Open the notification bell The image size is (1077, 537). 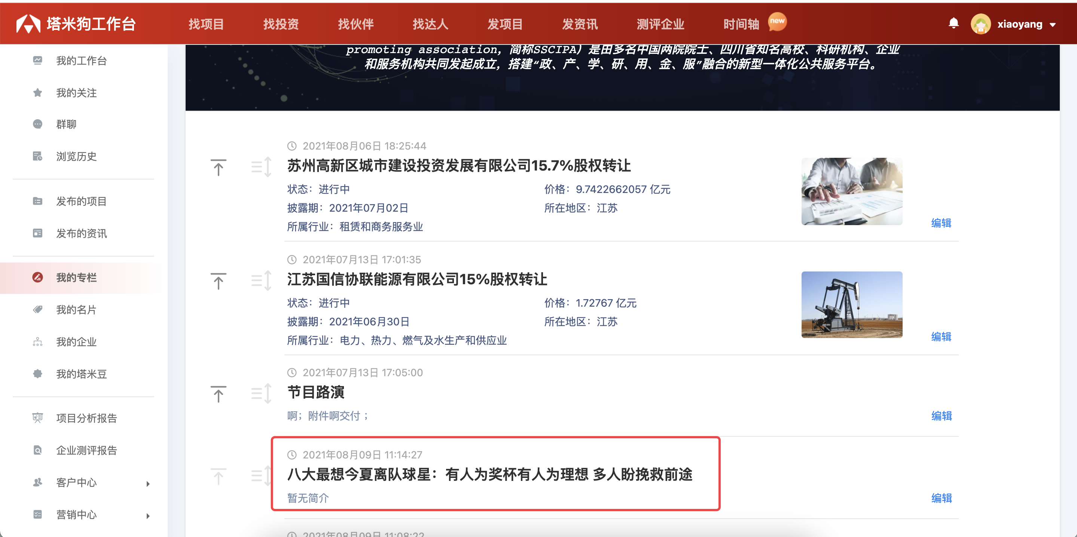coord(954,24)
